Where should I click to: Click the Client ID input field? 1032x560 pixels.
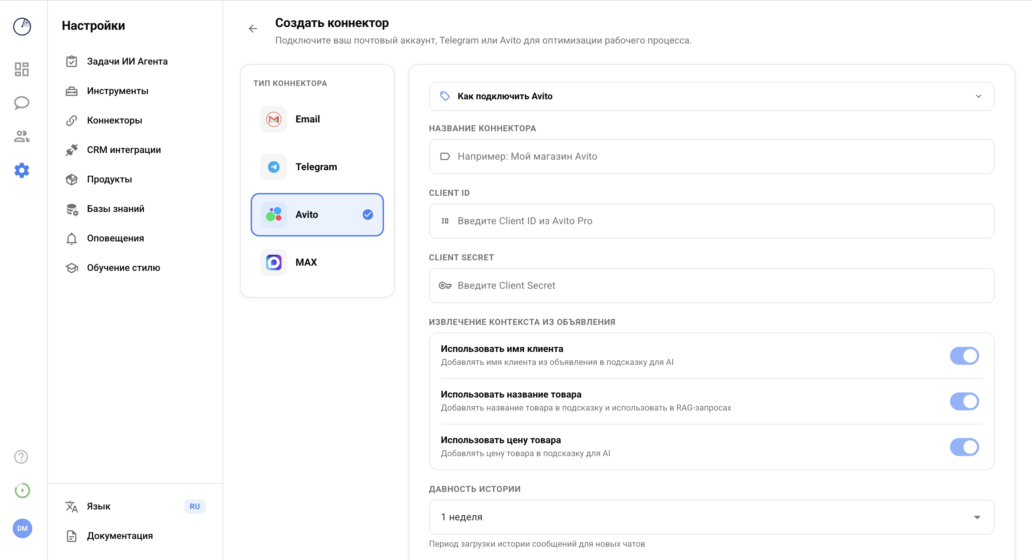coord(711,221)
